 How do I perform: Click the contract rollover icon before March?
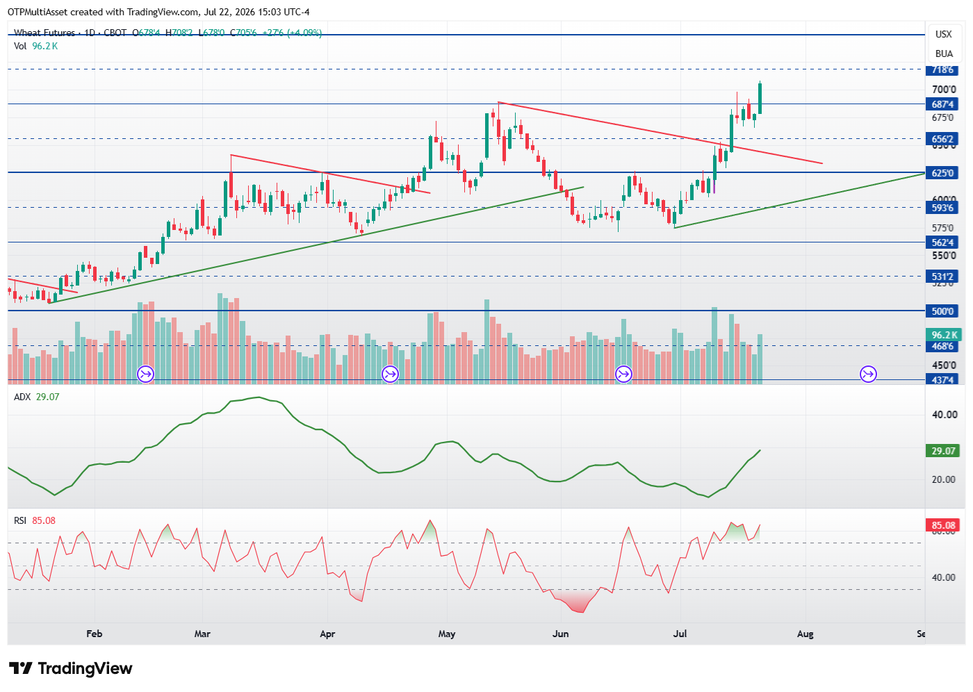click(145, 374)
